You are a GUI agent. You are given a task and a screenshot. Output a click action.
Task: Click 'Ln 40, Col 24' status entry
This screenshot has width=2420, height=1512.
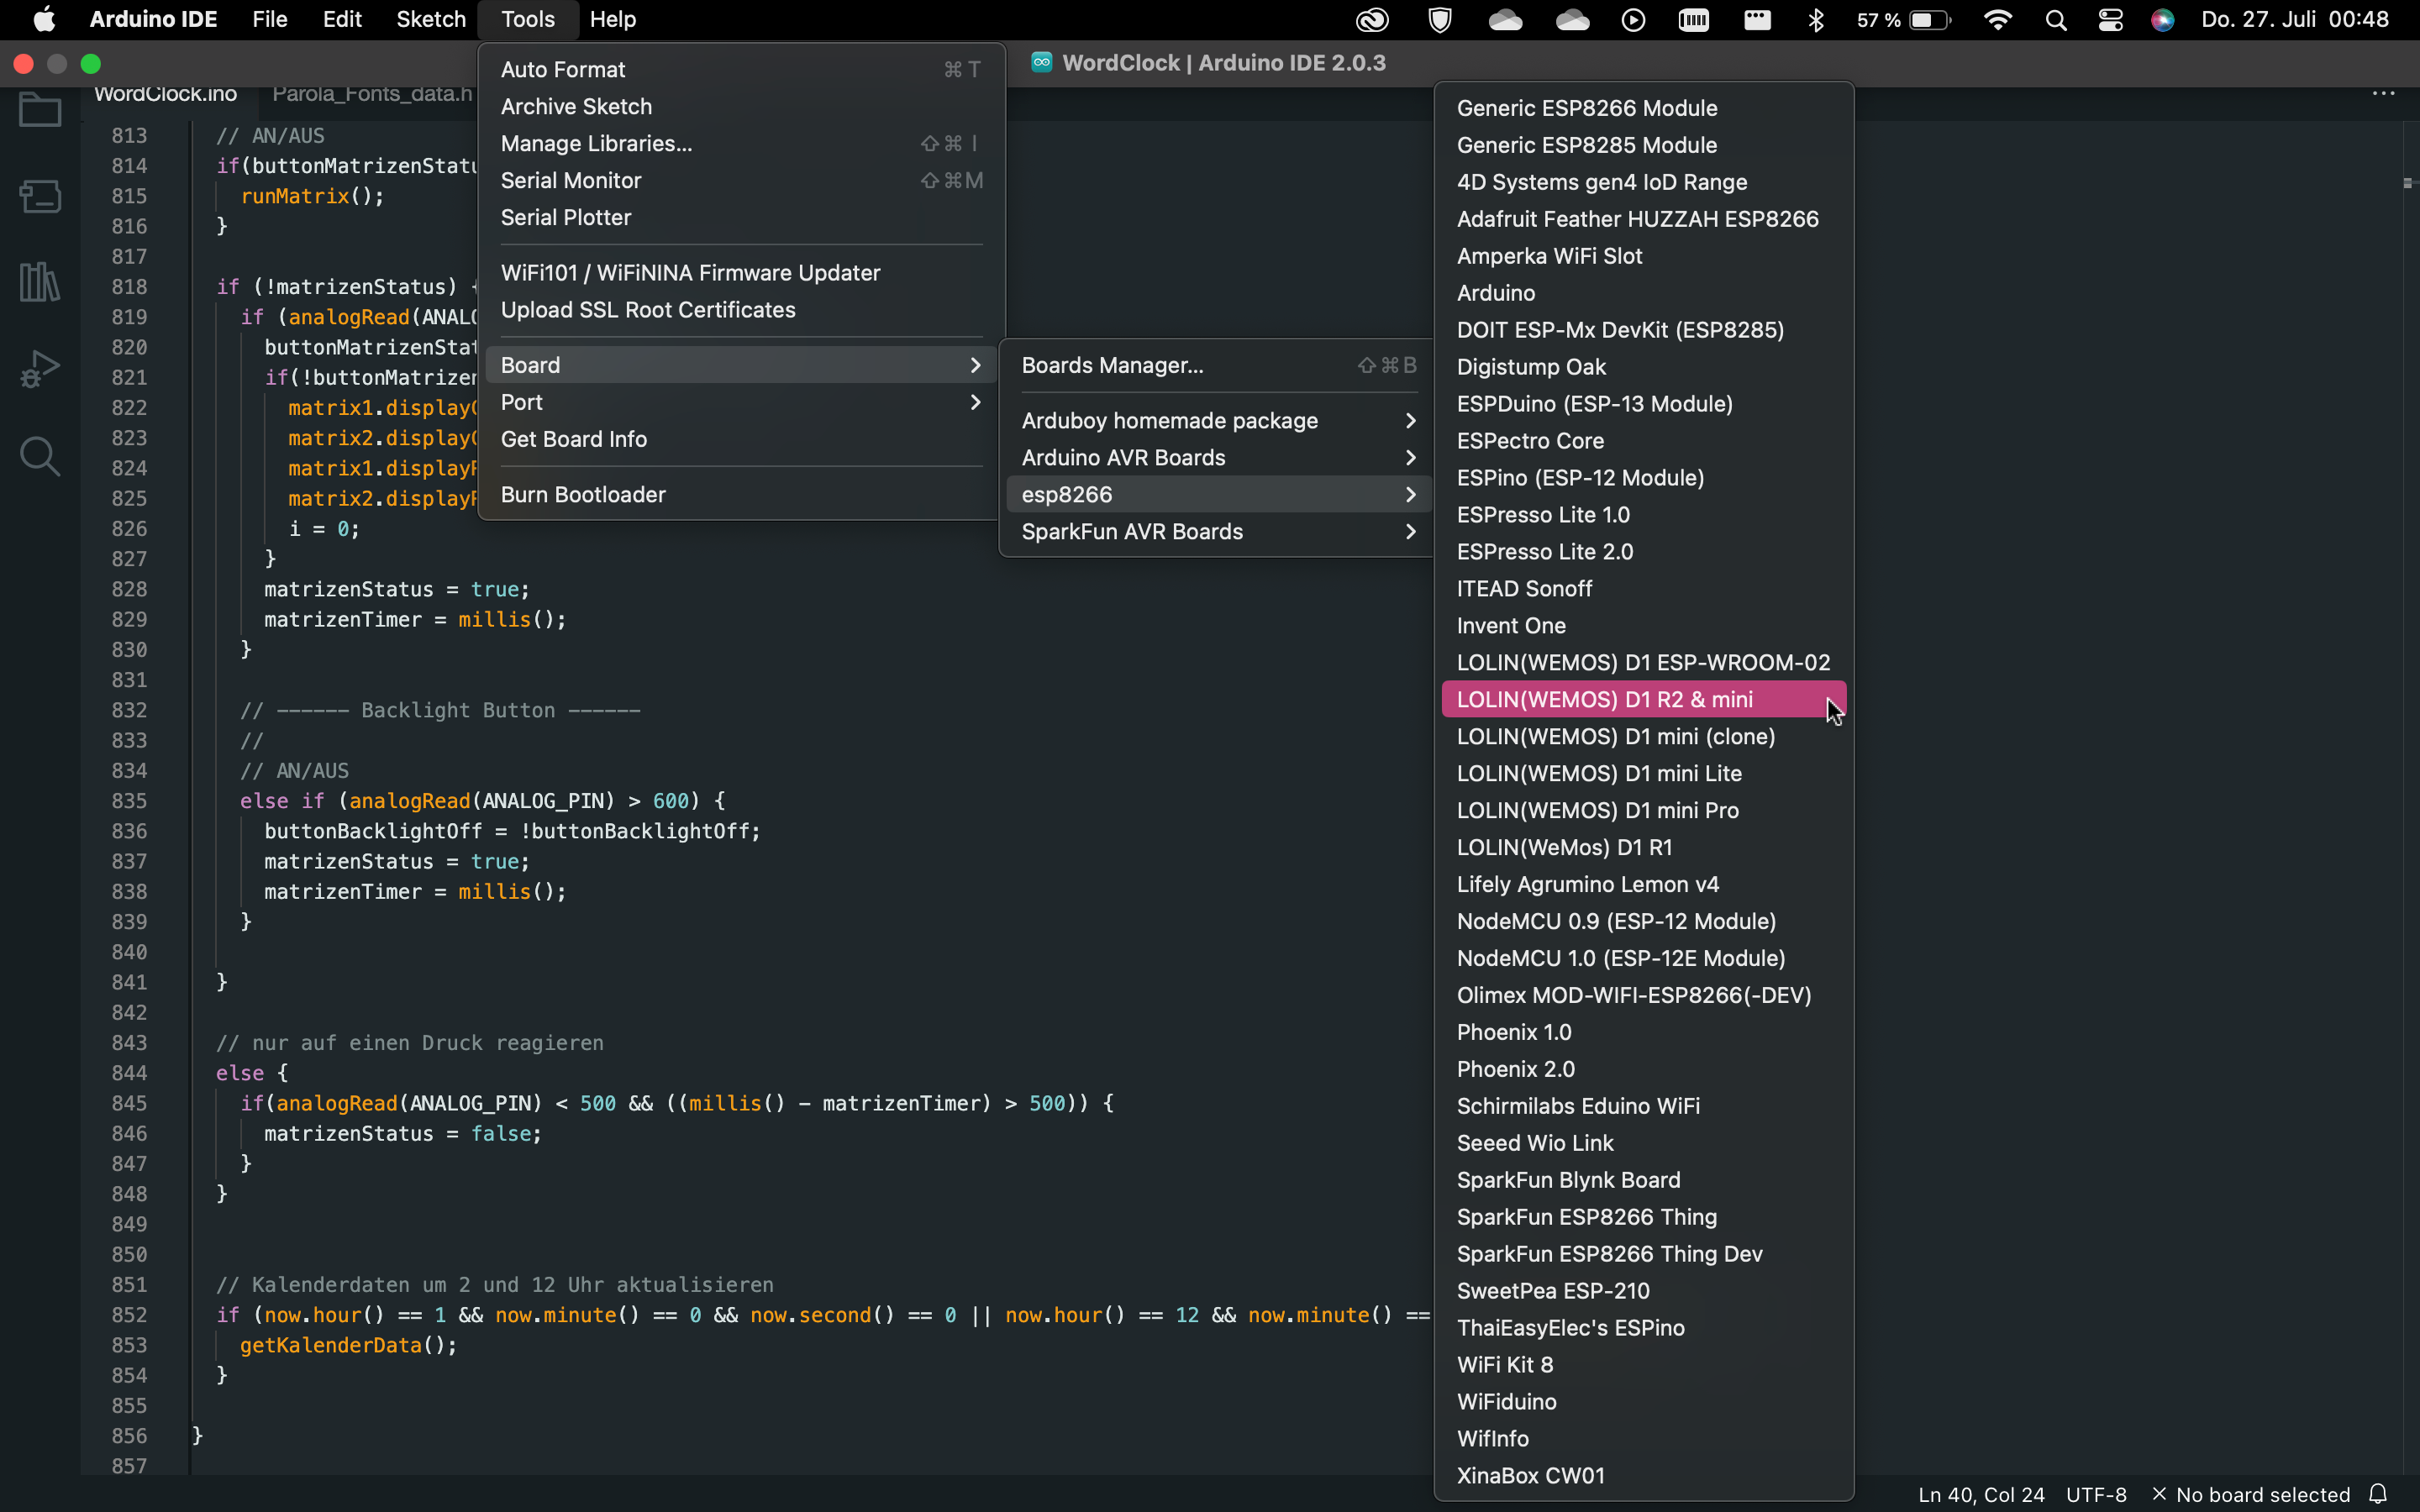1981,1494
